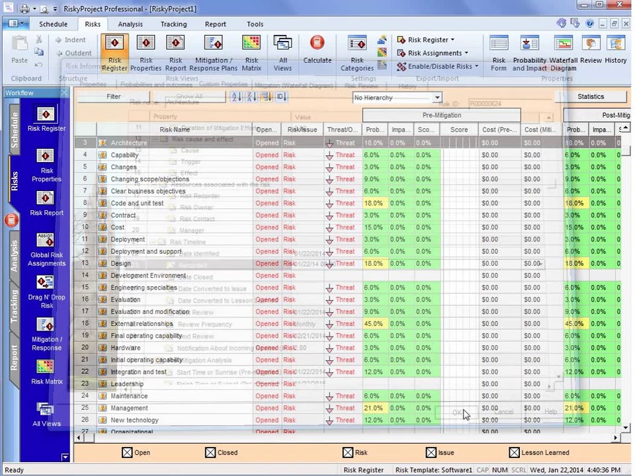This screenshot has height=476, width=635.
Task: Toggle the Lesson Learned checkbox
Action: 515,452
